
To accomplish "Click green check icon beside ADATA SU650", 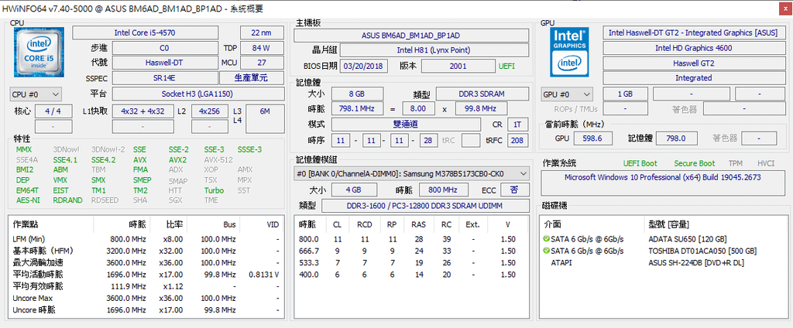I will pyautogui.click(x=546, y=239).
